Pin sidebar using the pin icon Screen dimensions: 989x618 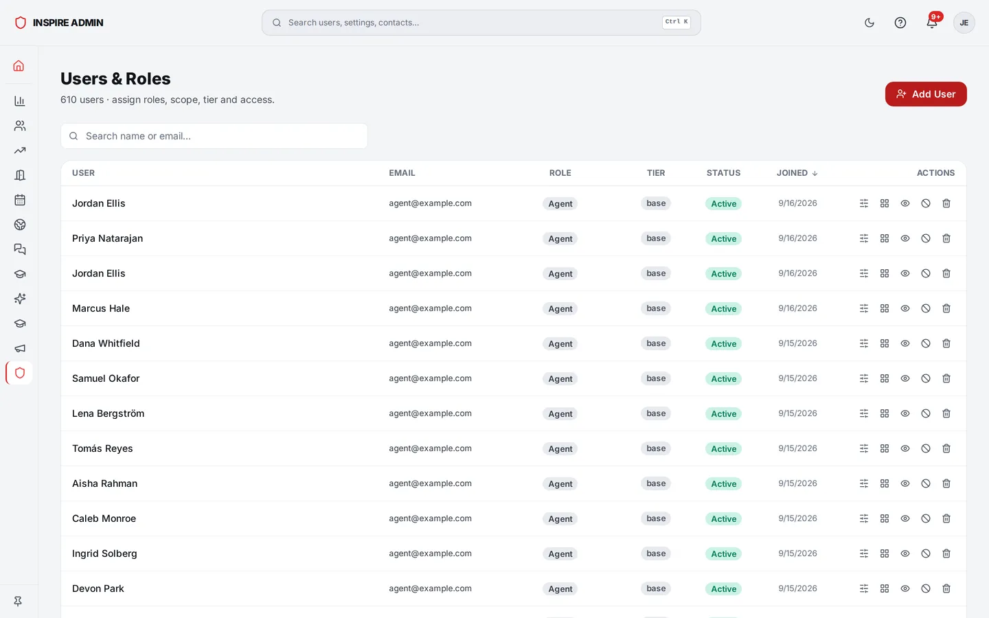(19, 601)
